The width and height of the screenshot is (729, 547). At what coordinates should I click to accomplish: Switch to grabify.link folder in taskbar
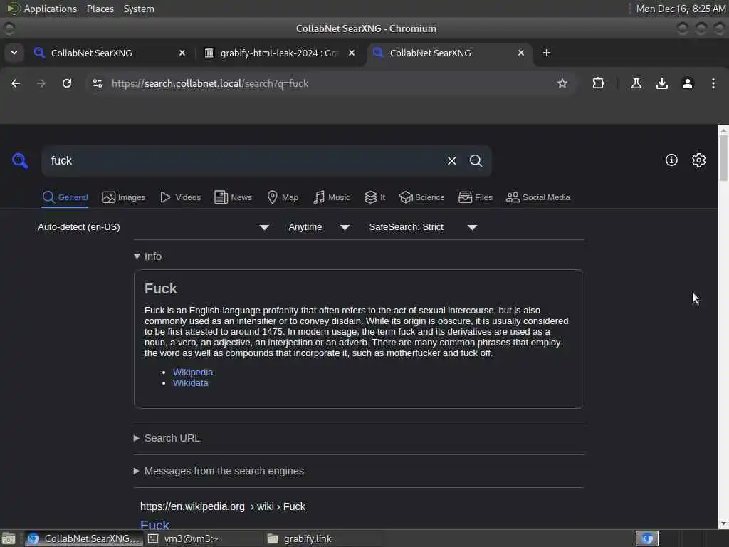[x=323, y=538]
